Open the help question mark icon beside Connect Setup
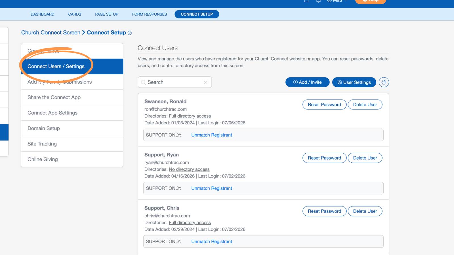Screen dimensions: 454x255 [130, 33]
